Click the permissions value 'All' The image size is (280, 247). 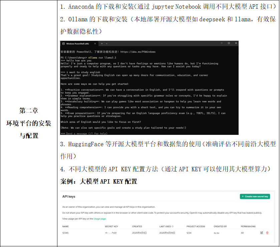pos(242,233)
